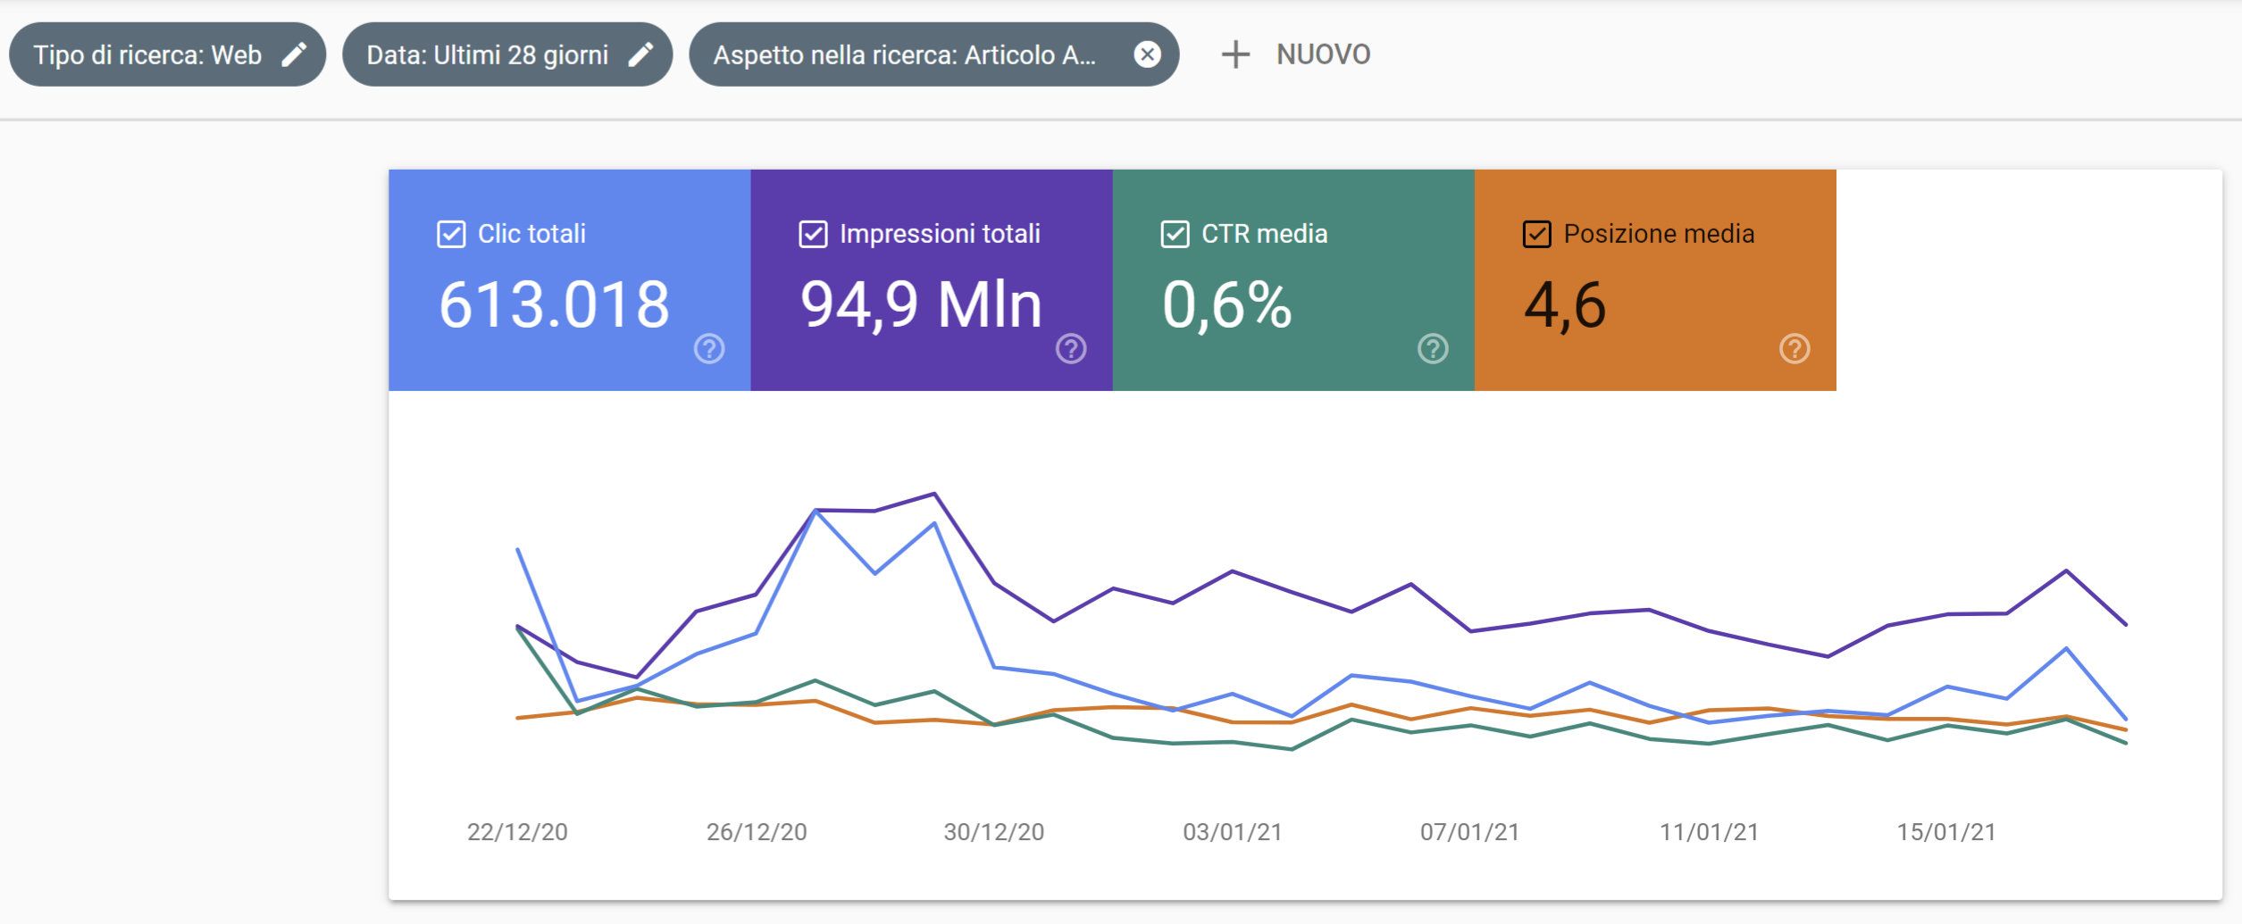Click the 07/01/21 axis date label

click(1470, 832)
